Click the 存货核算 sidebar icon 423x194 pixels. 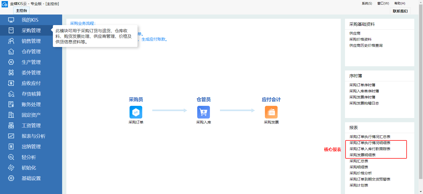click(x=11, y=94)
